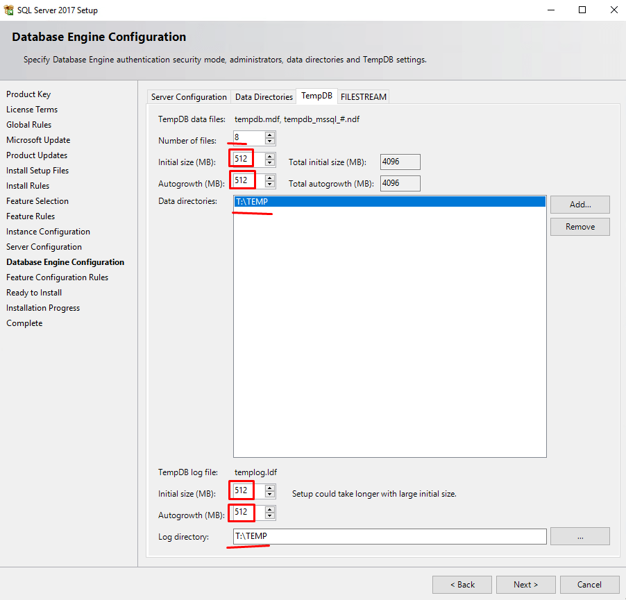
Task: Switch to the Server Configuration tab
Action: click(189, 97)
